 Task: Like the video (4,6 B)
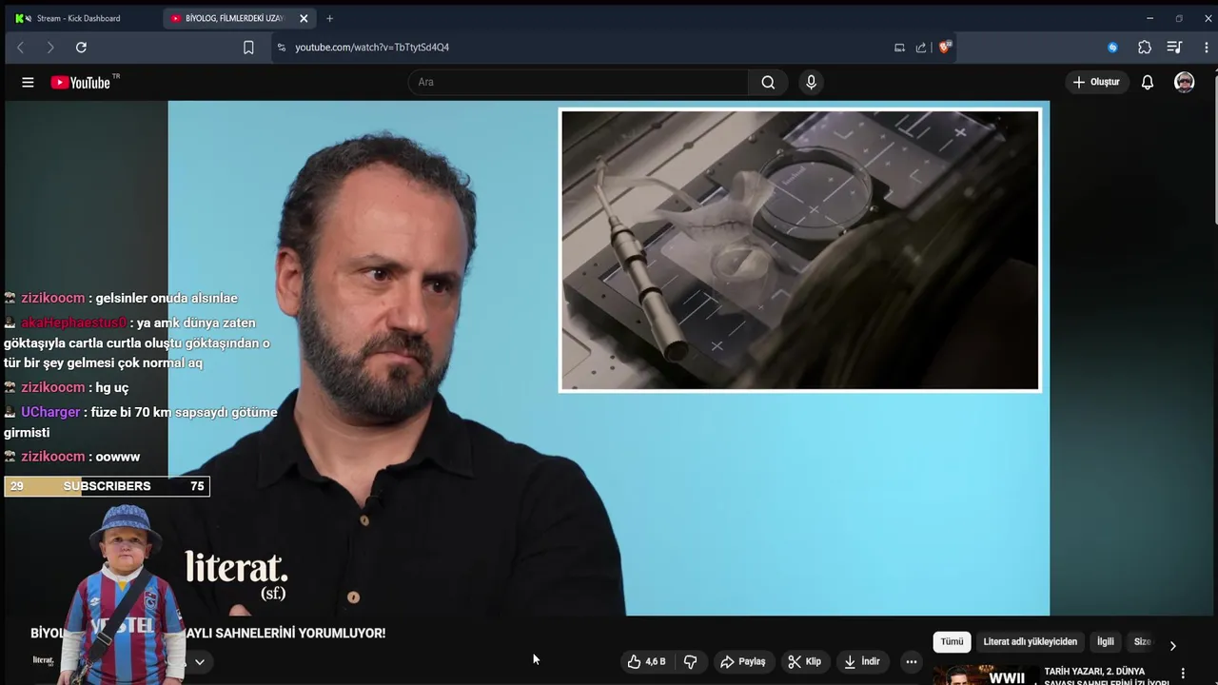pos(646,661)
